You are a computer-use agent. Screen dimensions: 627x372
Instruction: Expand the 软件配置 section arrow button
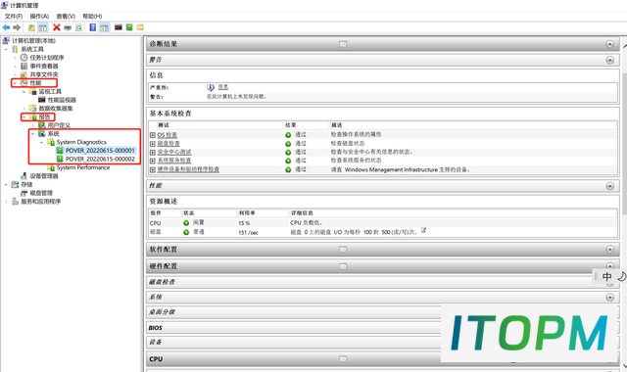609,250
